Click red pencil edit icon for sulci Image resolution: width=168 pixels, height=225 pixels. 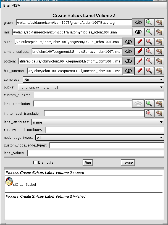pos(140,42)
